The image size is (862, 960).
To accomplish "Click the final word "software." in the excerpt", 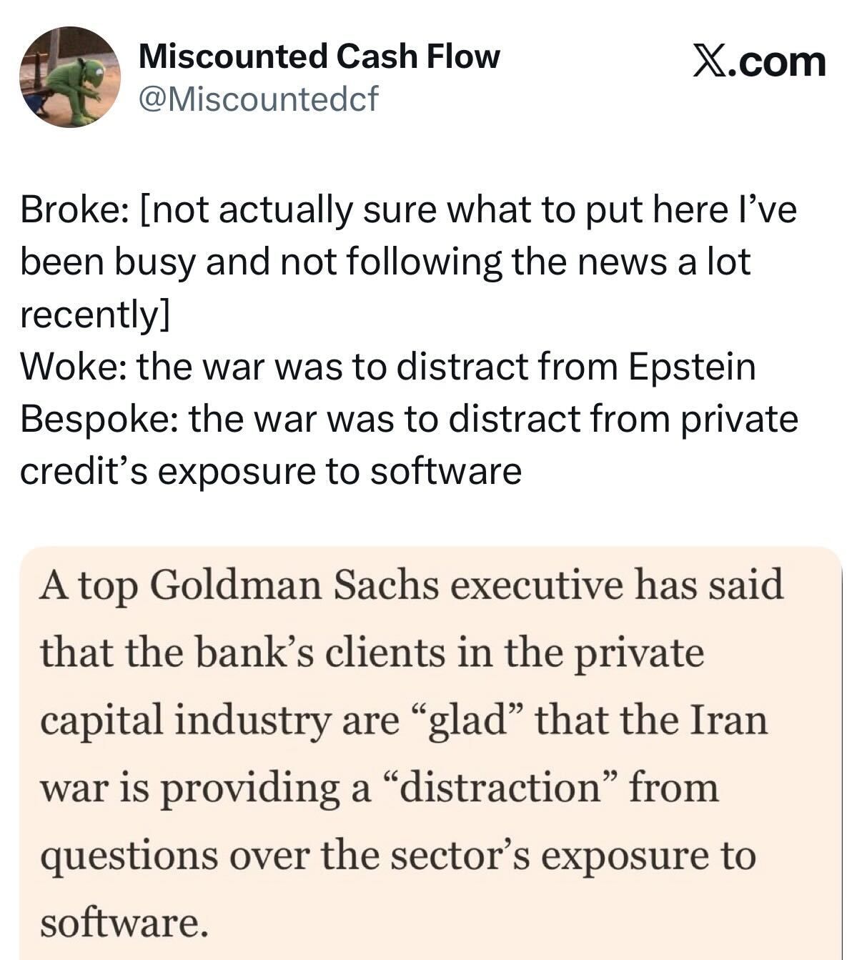I will (124, 922).
